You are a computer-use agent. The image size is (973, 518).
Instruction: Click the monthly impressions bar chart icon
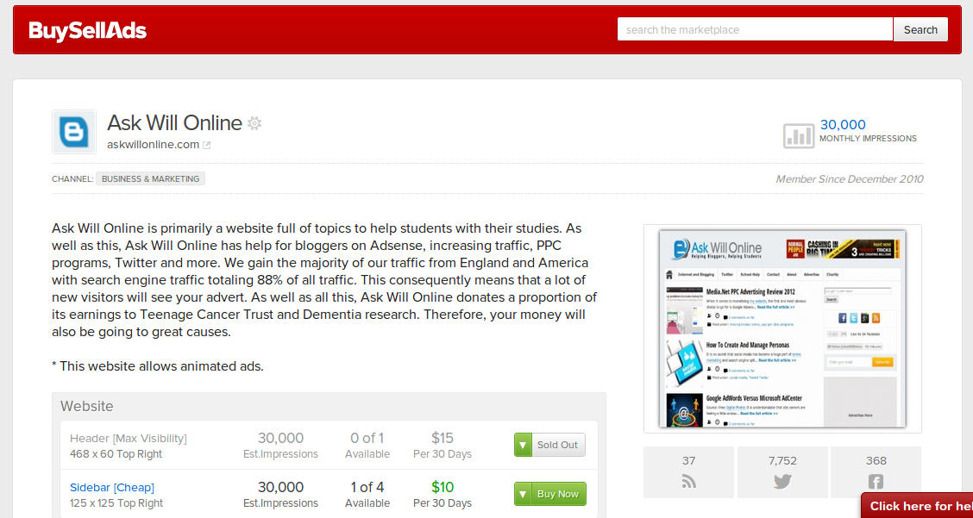[798, 135]
